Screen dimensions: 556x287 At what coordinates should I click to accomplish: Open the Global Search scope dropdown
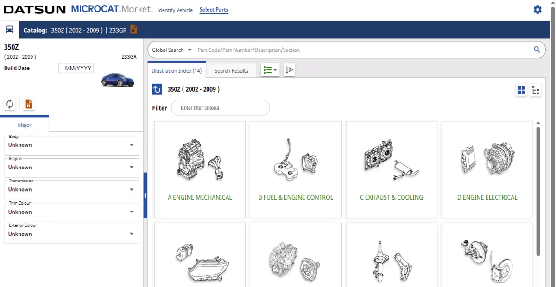[172, 50]
